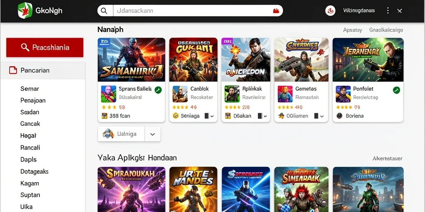The image size is (425, 212).
Task: Click the magnifier icon in search bar
Action: pyautogui.click(x=104, y=11)
